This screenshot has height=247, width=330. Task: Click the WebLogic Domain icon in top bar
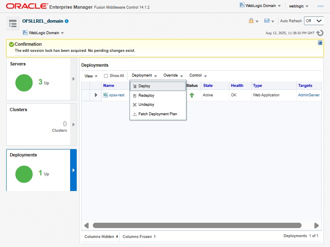pyautogui.click(x=242, y=5)
